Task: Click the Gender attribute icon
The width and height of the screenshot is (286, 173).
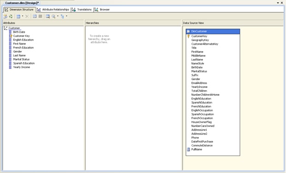Action: pyautogui.click(x=10, y=52)
